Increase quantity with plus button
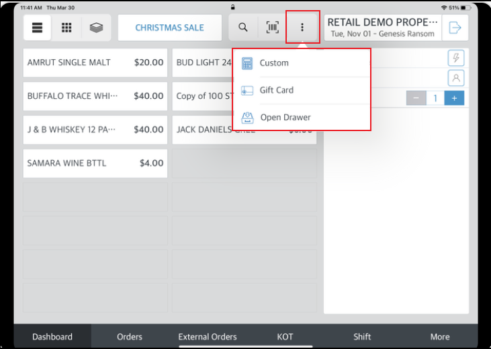Screen dimensions: 491x349 (x=454, y=98)
